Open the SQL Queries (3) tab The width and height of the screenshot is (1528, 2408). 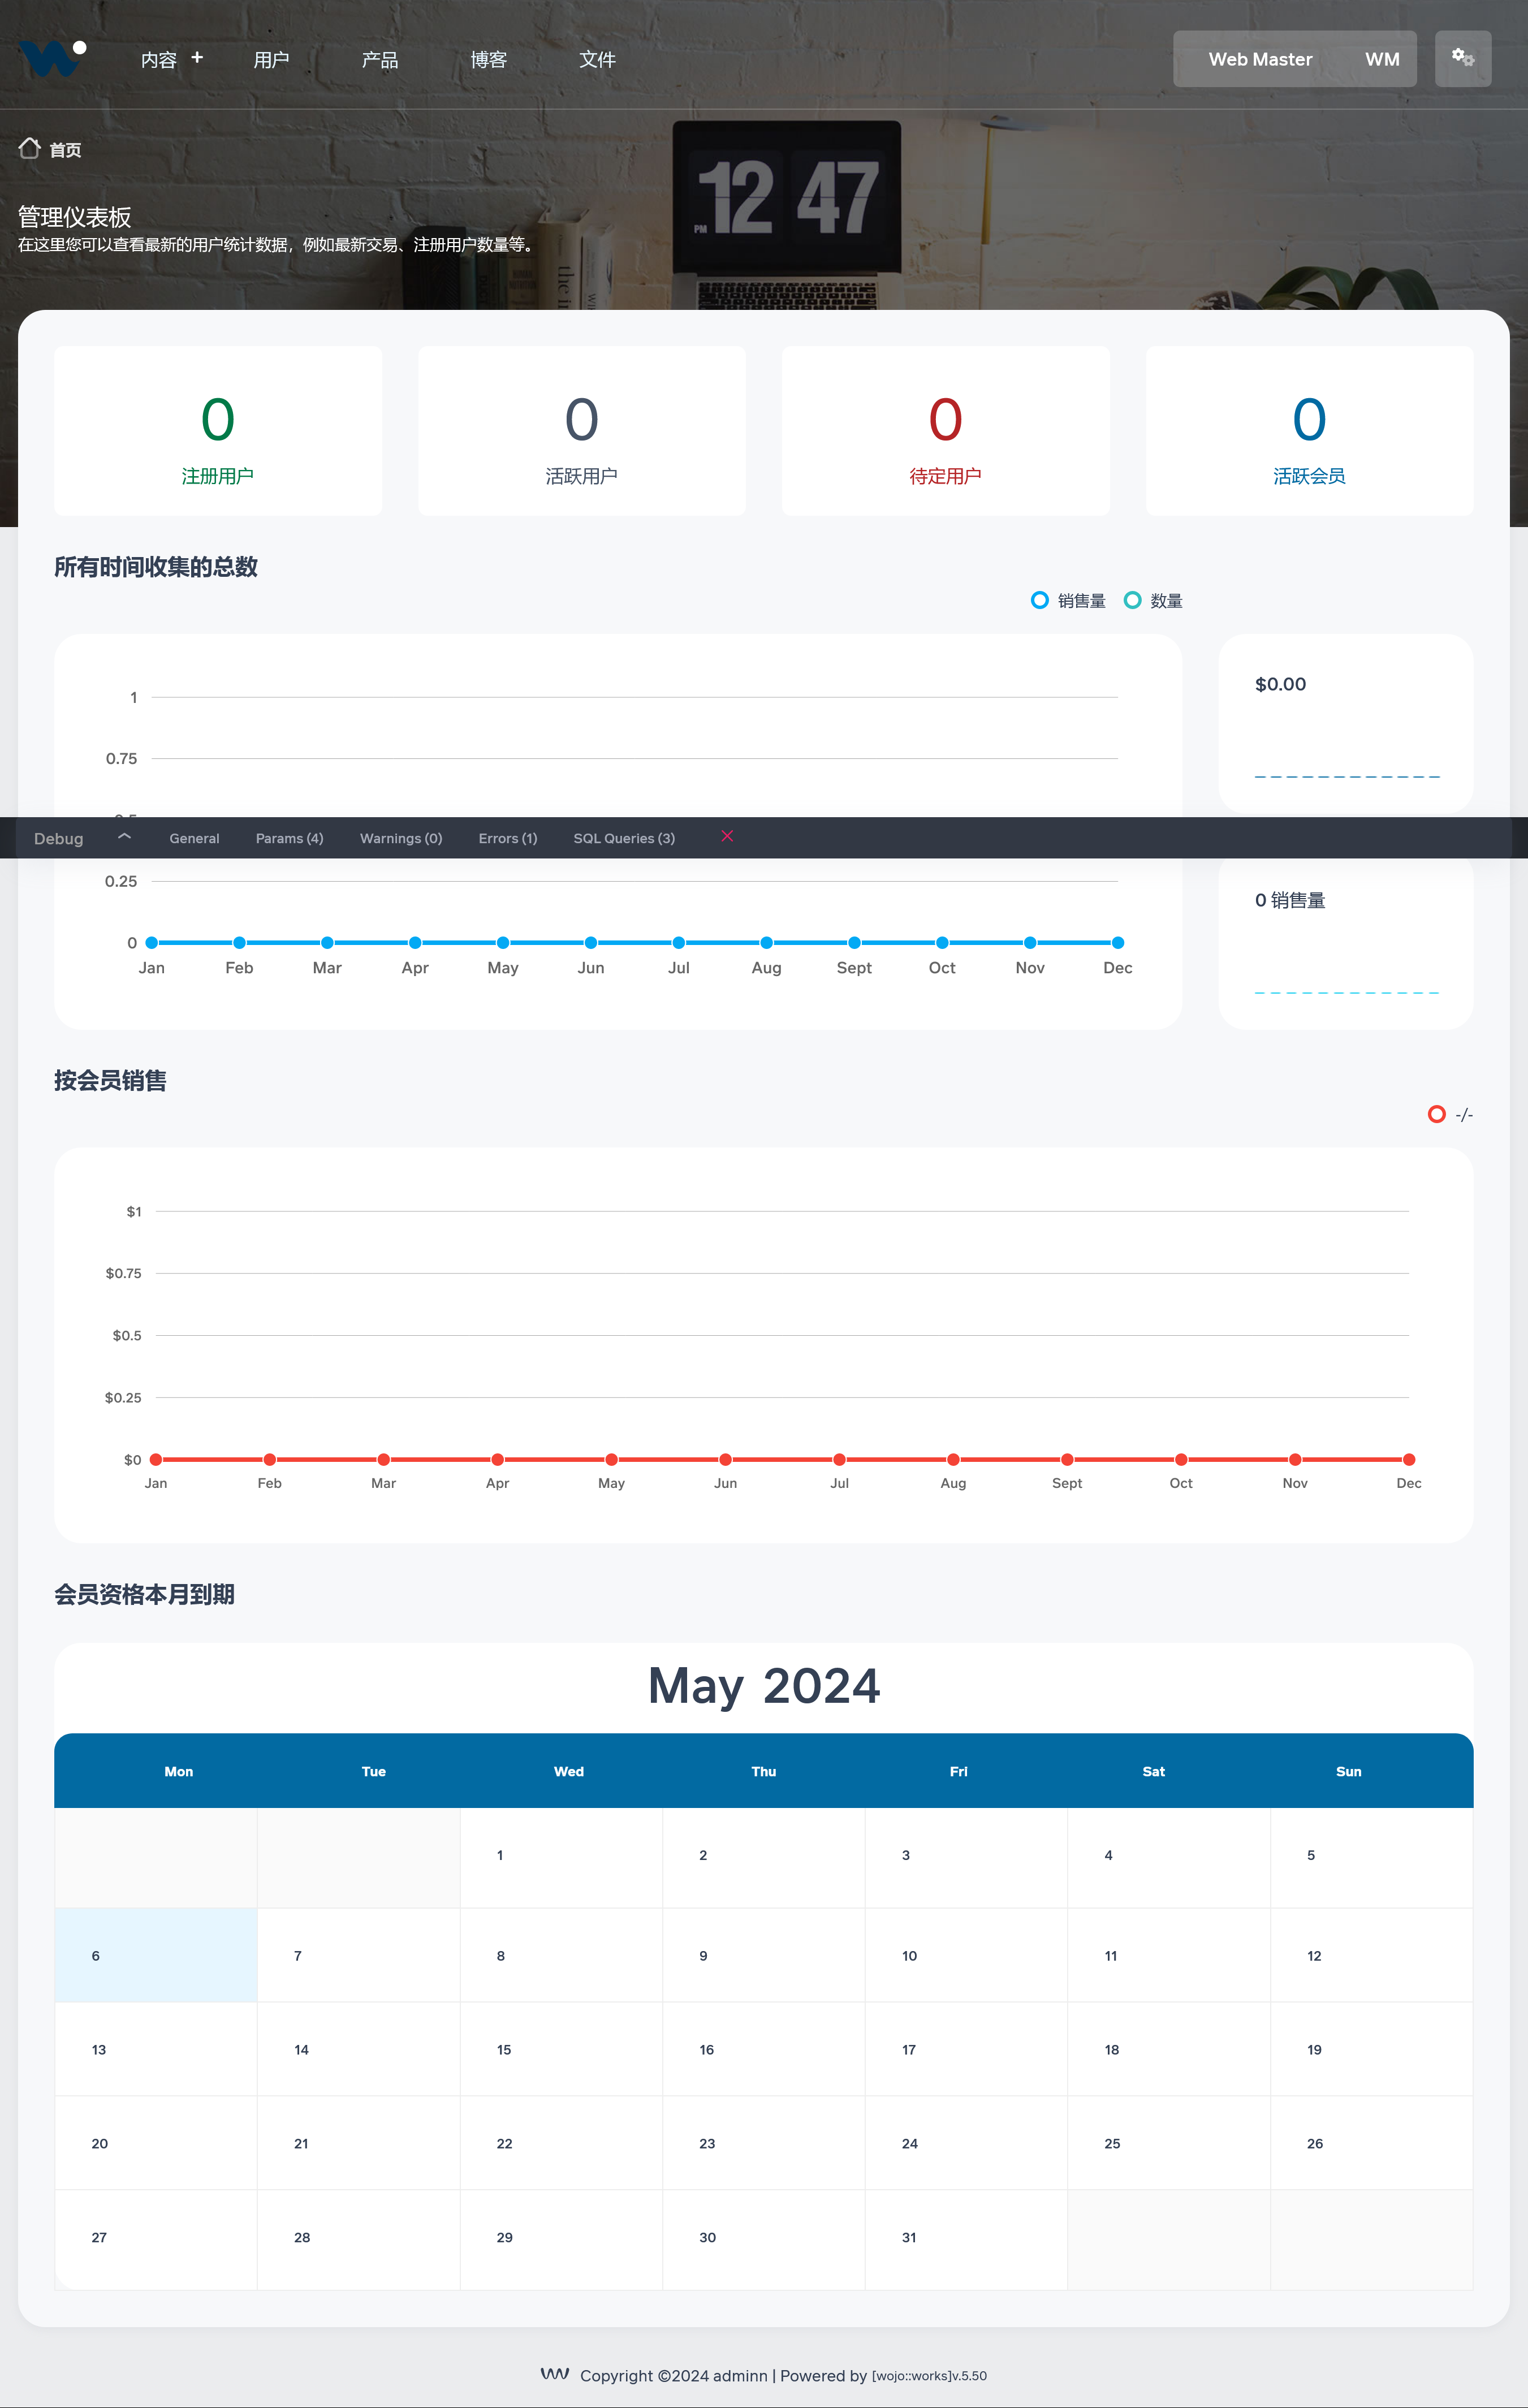[623, 838]
